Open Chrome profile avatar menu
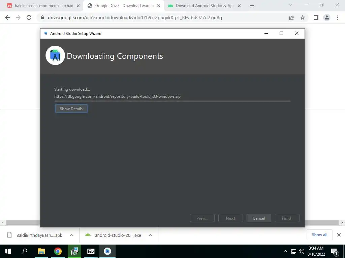Screen dimensions: 345x258 pos(327,17)
